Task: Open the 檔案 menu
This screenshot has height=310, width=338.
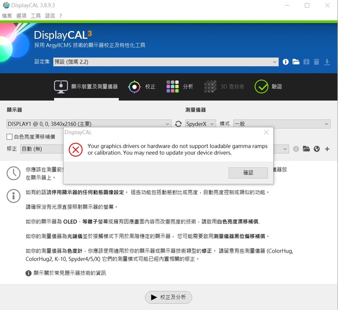Action: coord(7,16)
